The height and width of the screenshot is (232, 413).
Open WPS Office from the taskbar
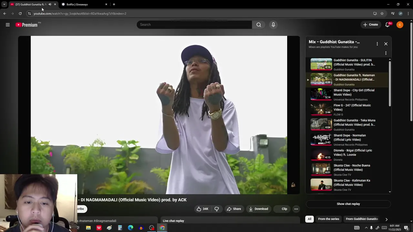(99, 228)
